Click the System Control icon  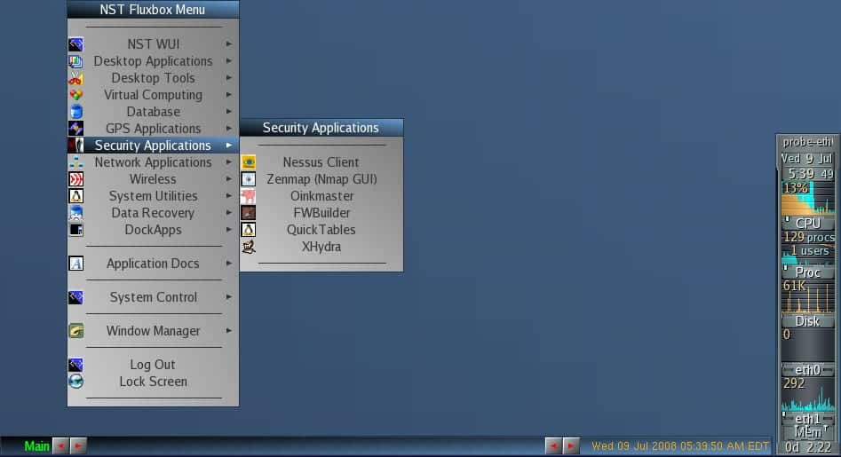click(75, 297)
